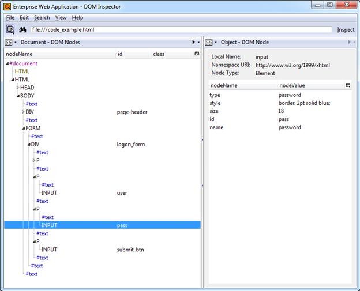Click the file:///code_example.html address field
Viewport: 360px width, 291px height.
coord(181,29)
